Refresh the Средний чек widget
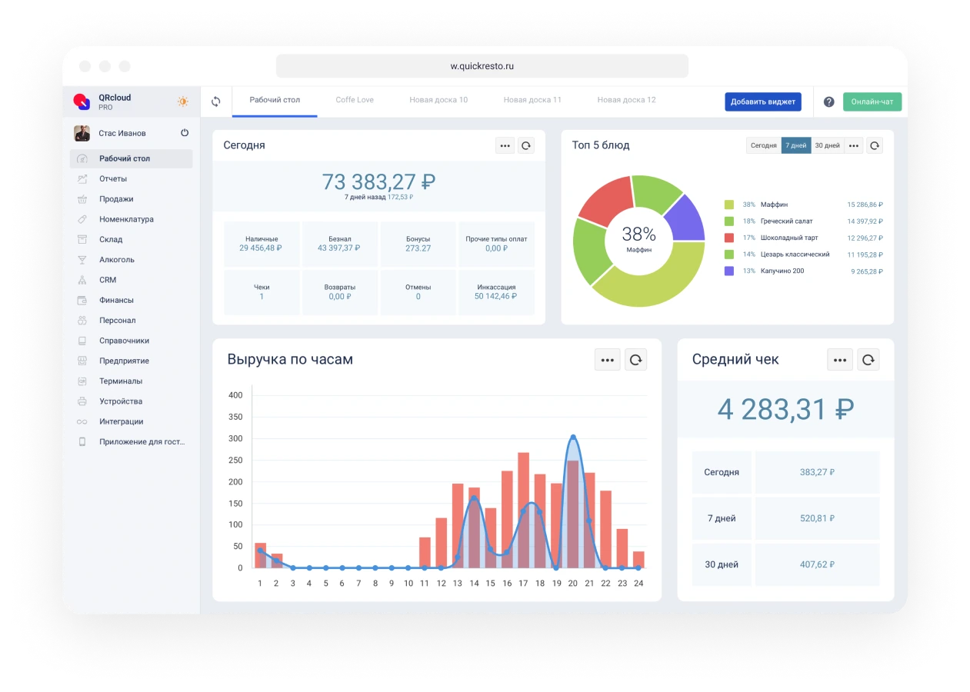The height and width of the screenshot is (692, 970). [x=868, y=359]
